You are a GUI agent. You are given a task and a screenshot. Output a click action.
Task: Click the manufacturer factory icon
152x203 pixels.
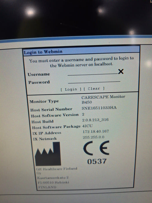coord(48,154)
